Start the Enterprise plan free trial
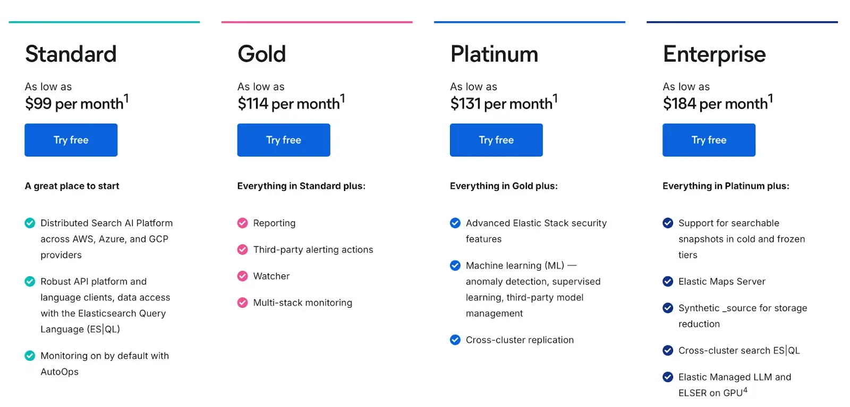 tap(708, 140)
